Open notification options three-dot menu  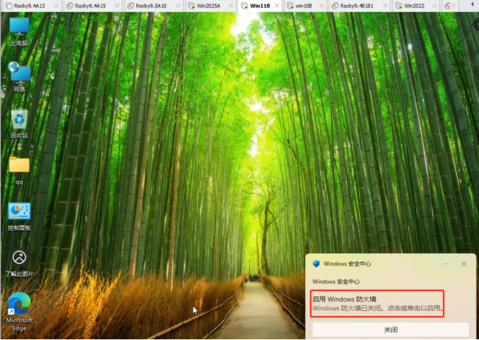[445, 264]
